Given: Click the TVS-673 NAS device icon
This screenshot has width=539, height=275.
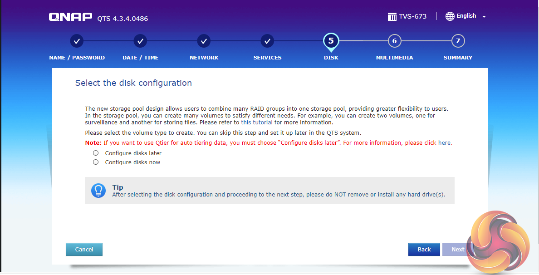Looking at the screenshot, I should pyautogui.click(x=392, y=16).
